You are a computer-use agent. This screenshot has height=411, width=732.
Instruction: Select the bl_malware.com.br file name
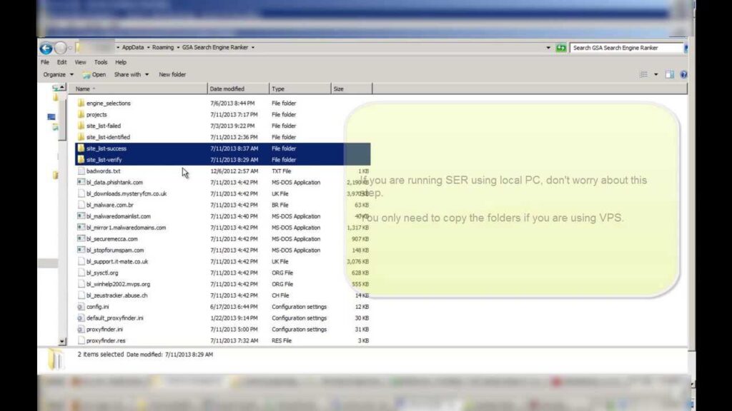(x=109, y=205)
